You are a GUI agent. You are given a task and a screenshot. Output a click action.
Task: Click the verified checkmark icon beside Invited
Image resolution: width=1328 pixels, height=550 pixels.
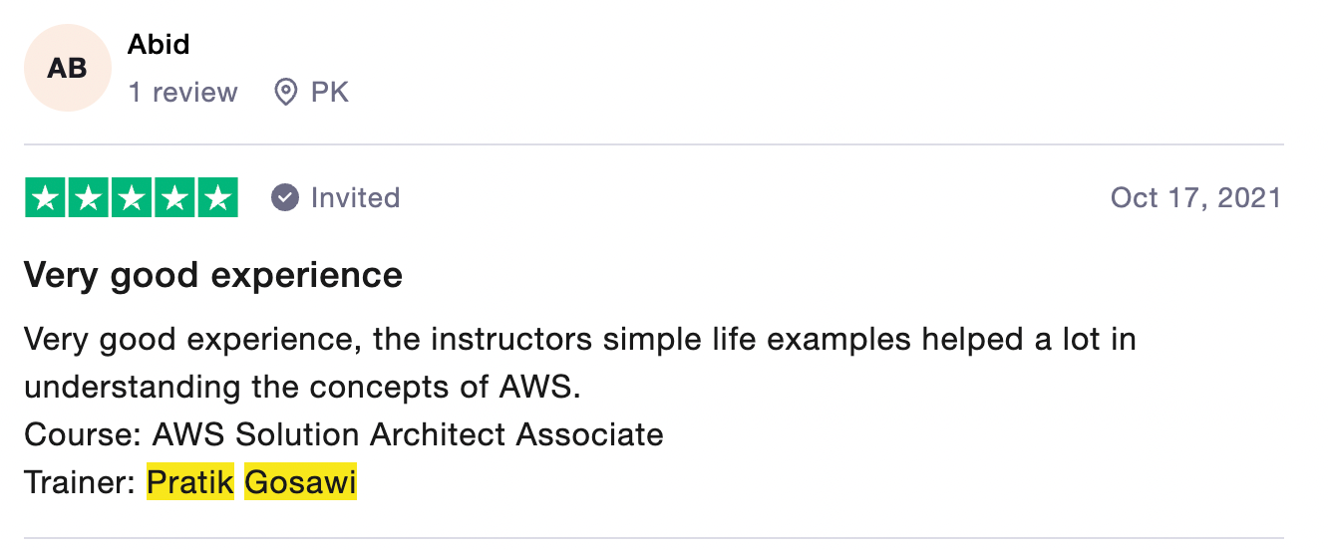click(285, 197)
